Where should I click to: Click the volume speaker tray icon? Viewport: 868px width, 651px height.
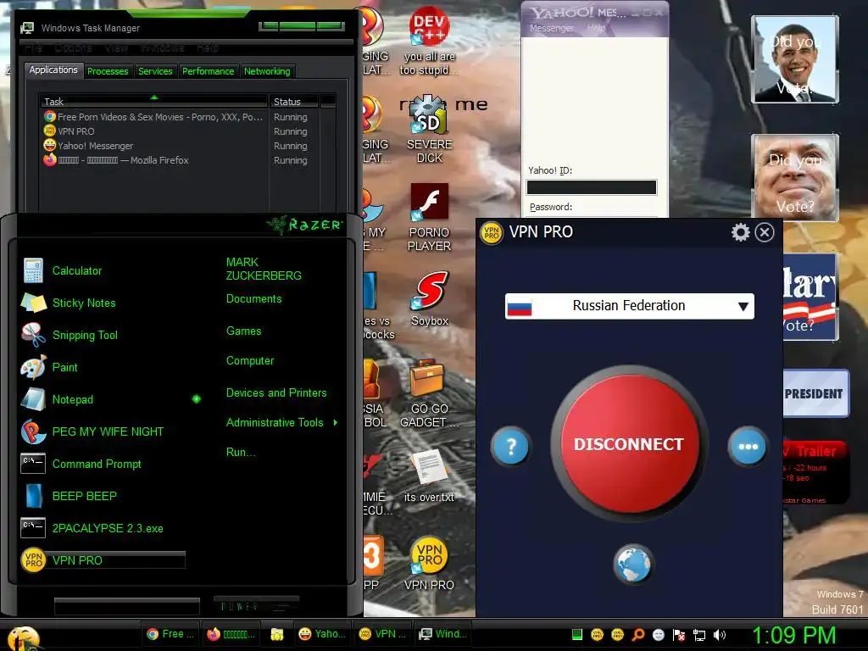pos(719,635)
